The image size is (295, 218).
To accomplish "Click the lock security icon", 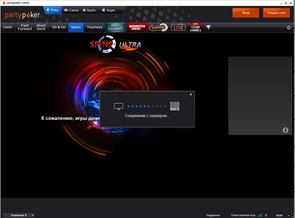I will click(x=266, y=215).
